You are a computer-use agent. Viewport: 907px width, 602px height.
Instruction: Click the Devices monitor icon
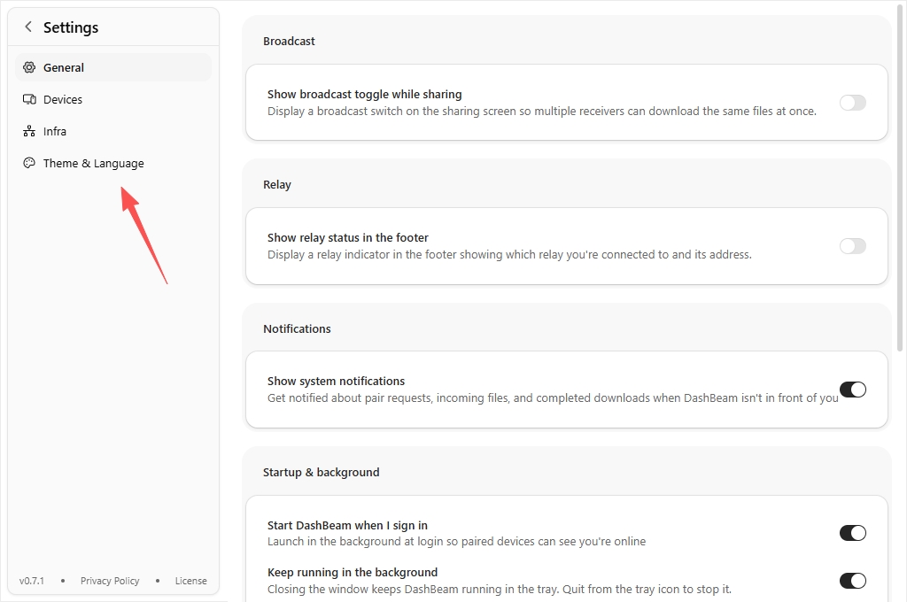coord(29,99)
